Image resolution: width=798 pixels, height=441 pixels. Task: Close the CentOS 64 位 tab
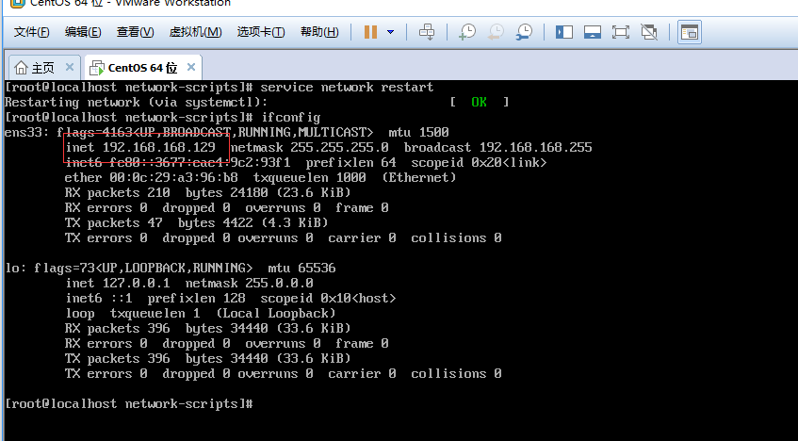(x=191, y=67)
